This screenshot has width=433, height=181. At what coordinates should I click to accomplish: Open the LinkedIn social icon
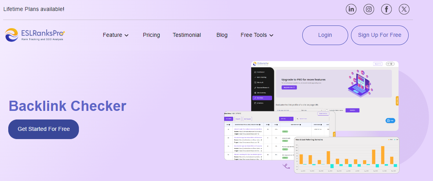351,9
